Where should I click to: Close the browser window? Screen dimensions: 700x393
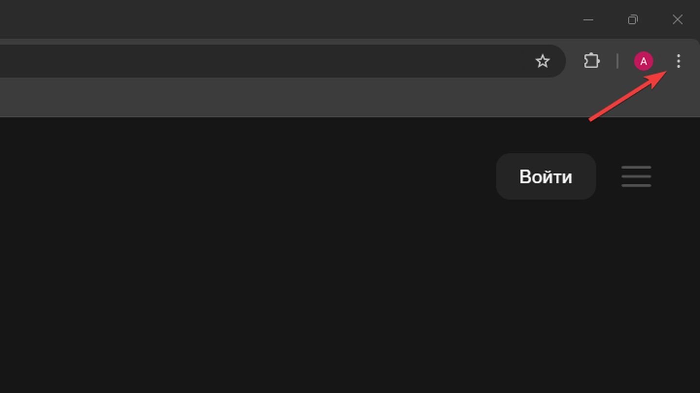678,20
